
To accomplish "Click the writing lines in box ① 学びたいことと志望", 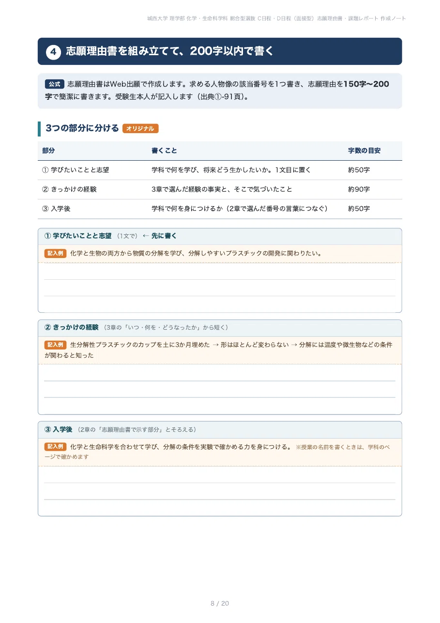I will click(220, 288).
